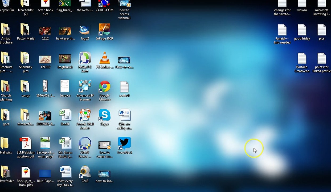Launch the CMS camera shortcut

coord(85,174)
